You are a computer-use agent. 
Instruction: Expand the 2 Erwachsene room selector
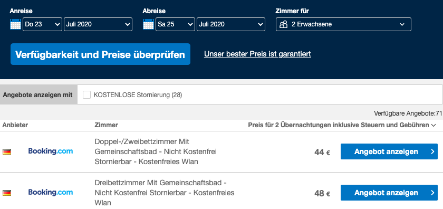[343, 24]
